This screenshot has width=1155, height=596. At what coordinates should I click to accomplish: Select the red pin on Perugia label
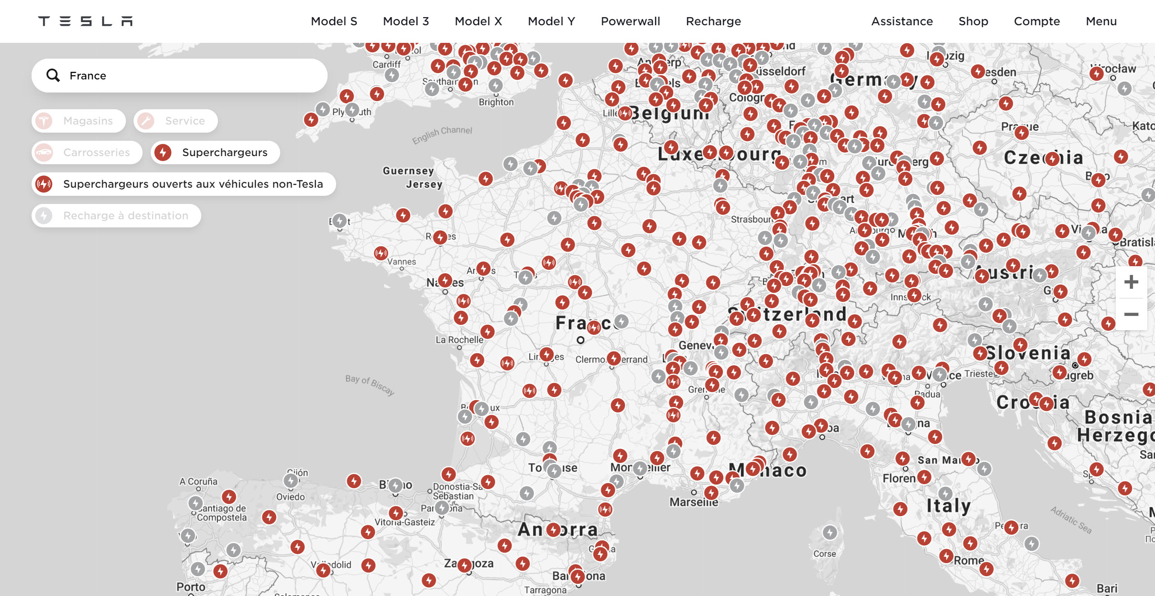[1012, 527]
